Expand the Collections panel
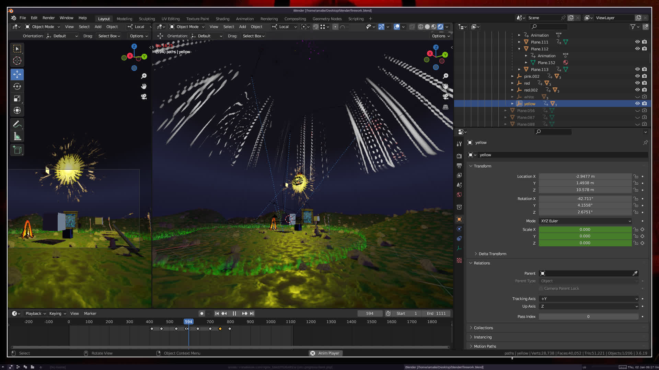Image resolution: width=659 pixels, height=370 pixels. tap(483, 328)
